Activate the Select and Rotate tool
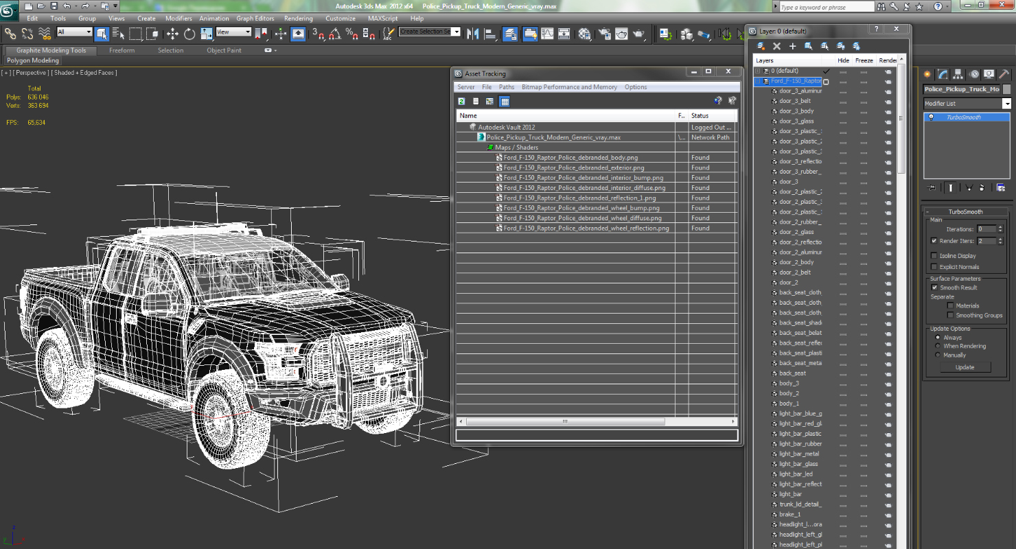 click(x=189, y=33)
